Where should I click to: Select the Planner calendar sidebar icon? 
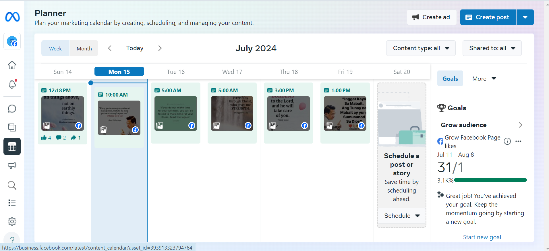pos(12,146)
